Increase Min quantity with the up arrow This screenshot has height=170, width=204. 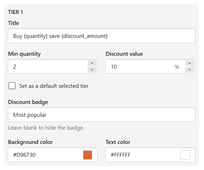[92, 63]
